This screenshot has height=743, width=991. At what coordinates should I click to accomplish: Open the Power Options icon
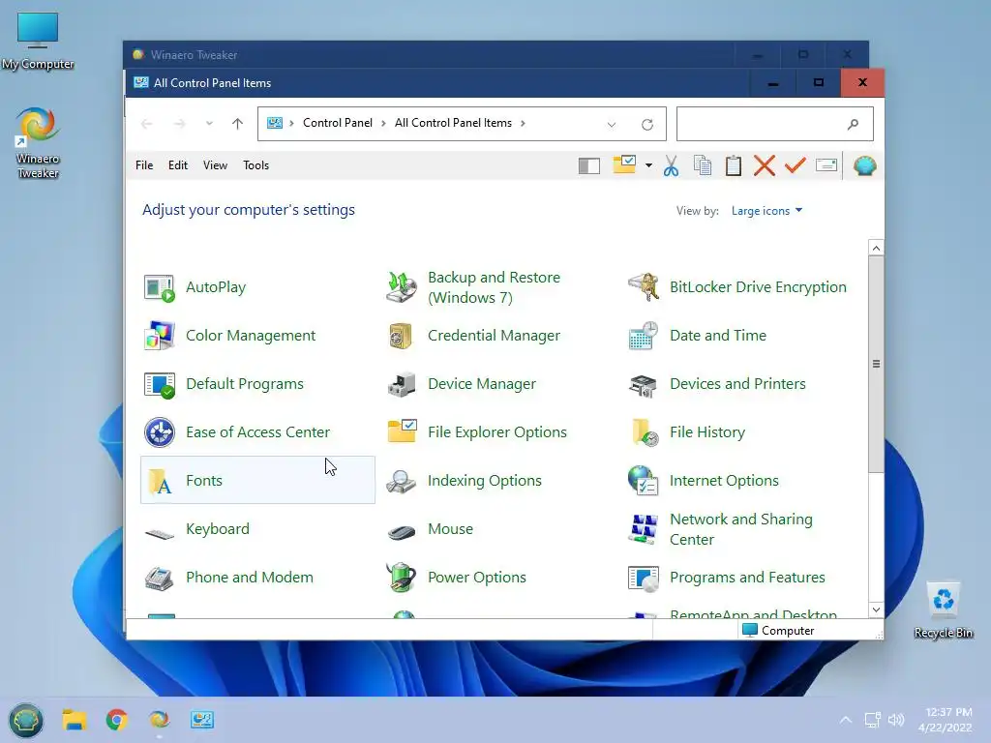pyautogui.click(x=402, y=578)
